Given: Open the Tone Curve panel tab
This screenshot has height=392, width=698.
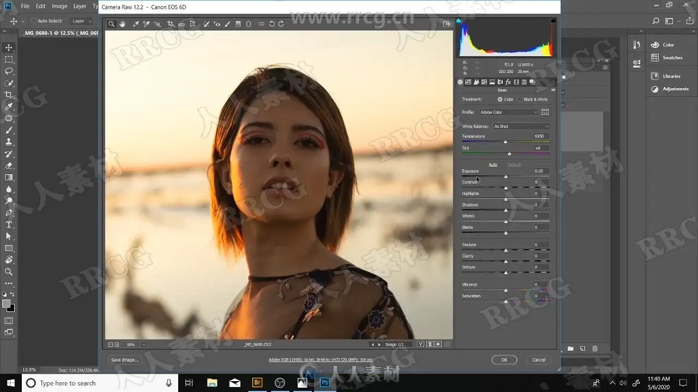Looking at the screenshot, I should click(468, 82).
